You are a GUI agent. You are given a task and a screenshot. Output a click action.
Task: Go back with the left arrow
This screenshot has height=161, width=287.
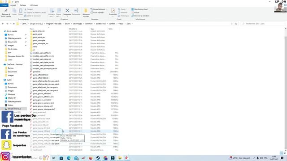(x=3, y=24)
